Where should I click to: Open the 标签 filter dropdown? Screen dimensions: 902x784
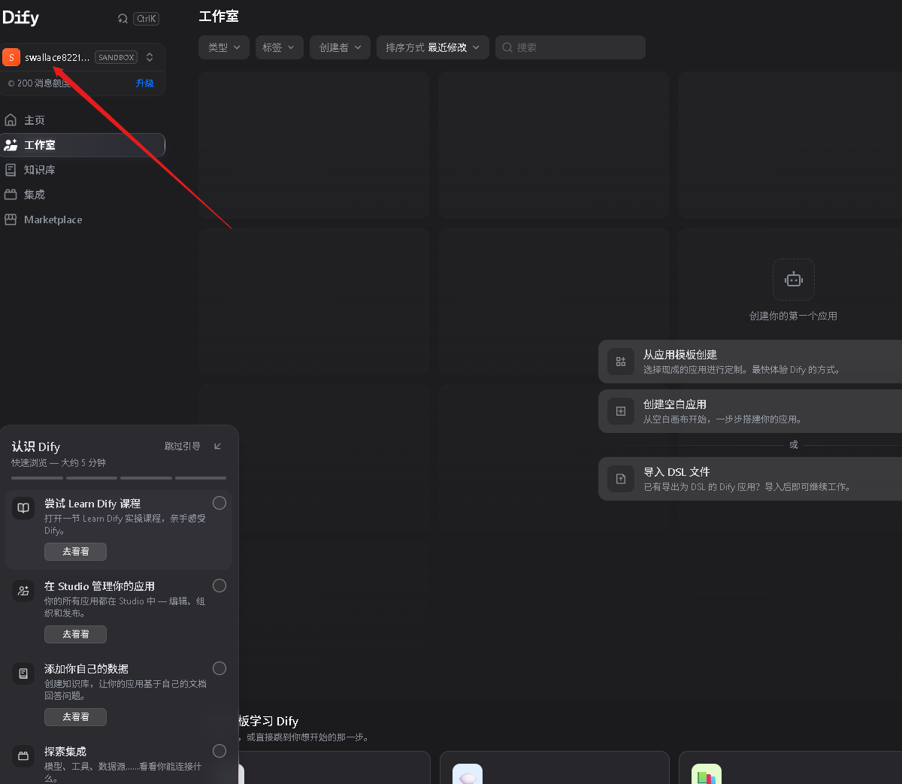pos(280,47)
